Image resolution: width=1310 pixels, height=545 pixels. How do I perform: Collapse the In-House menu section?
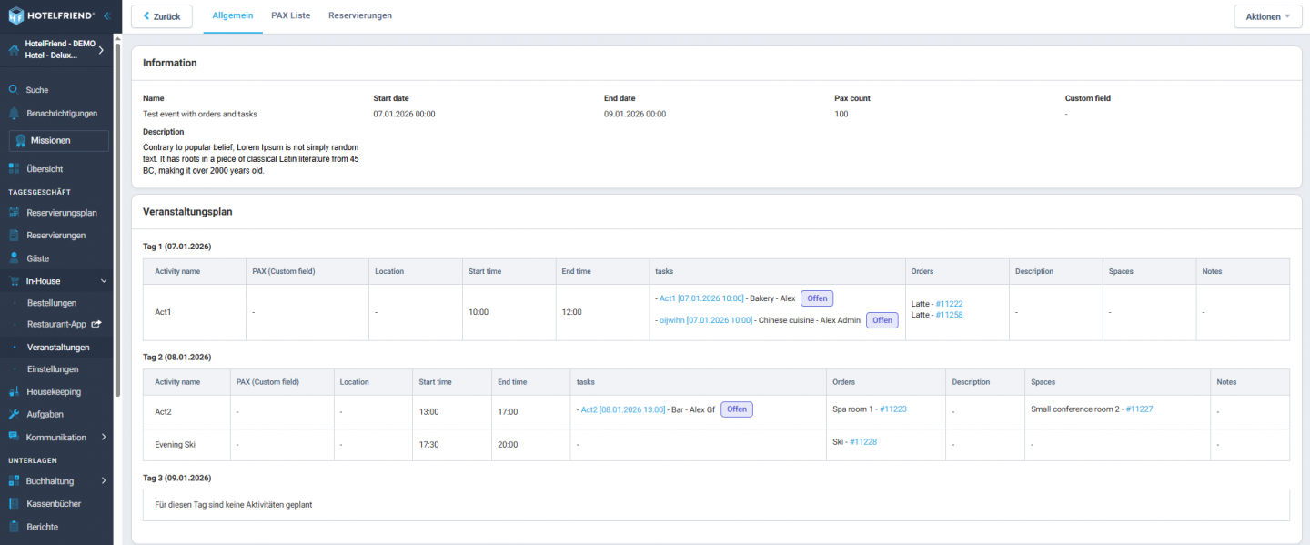103,282
